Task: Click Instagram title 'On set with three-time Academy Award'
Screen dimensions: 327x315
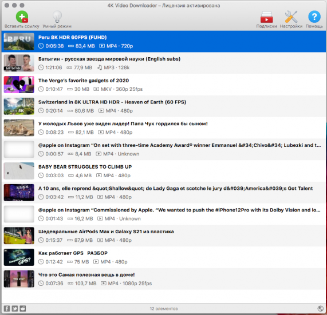Action: click(x=180, y=145)
